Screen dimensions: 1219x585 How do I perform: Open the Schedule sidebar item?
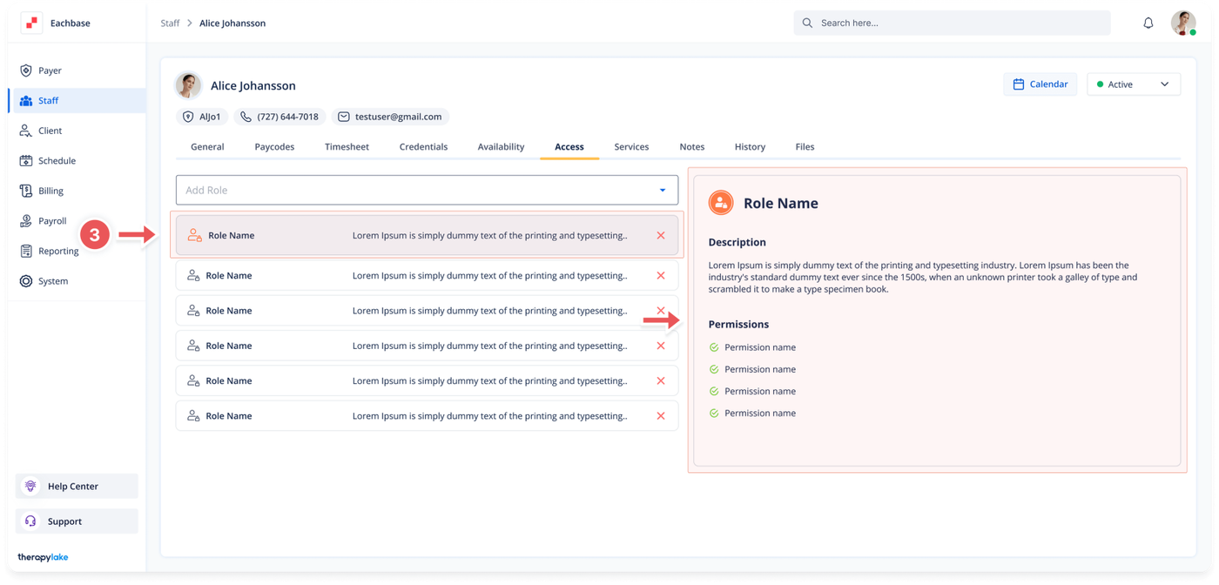coord(57,161)
